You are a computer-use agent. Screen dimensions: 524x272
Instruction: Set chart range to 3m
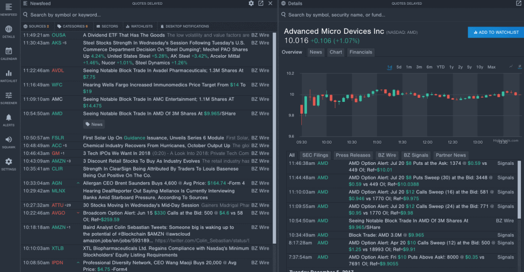(419, 67)
